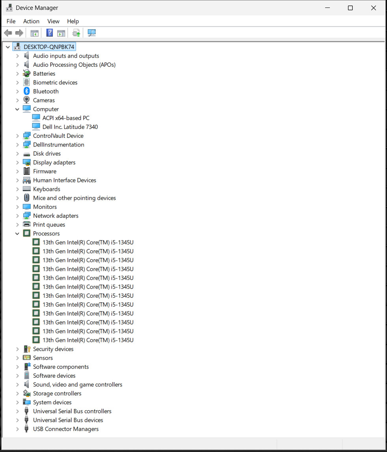387x452 pixels.
Task: Expand Audio inputs and outputs
Action: 17,56
